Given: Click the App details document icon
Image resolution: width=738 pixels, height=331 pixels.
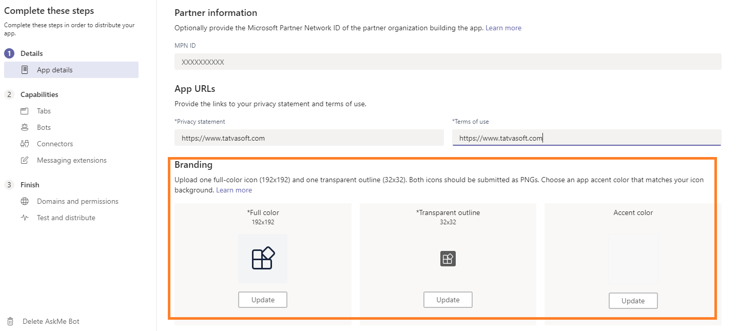Looking at the screenshot, I should 25,70.
